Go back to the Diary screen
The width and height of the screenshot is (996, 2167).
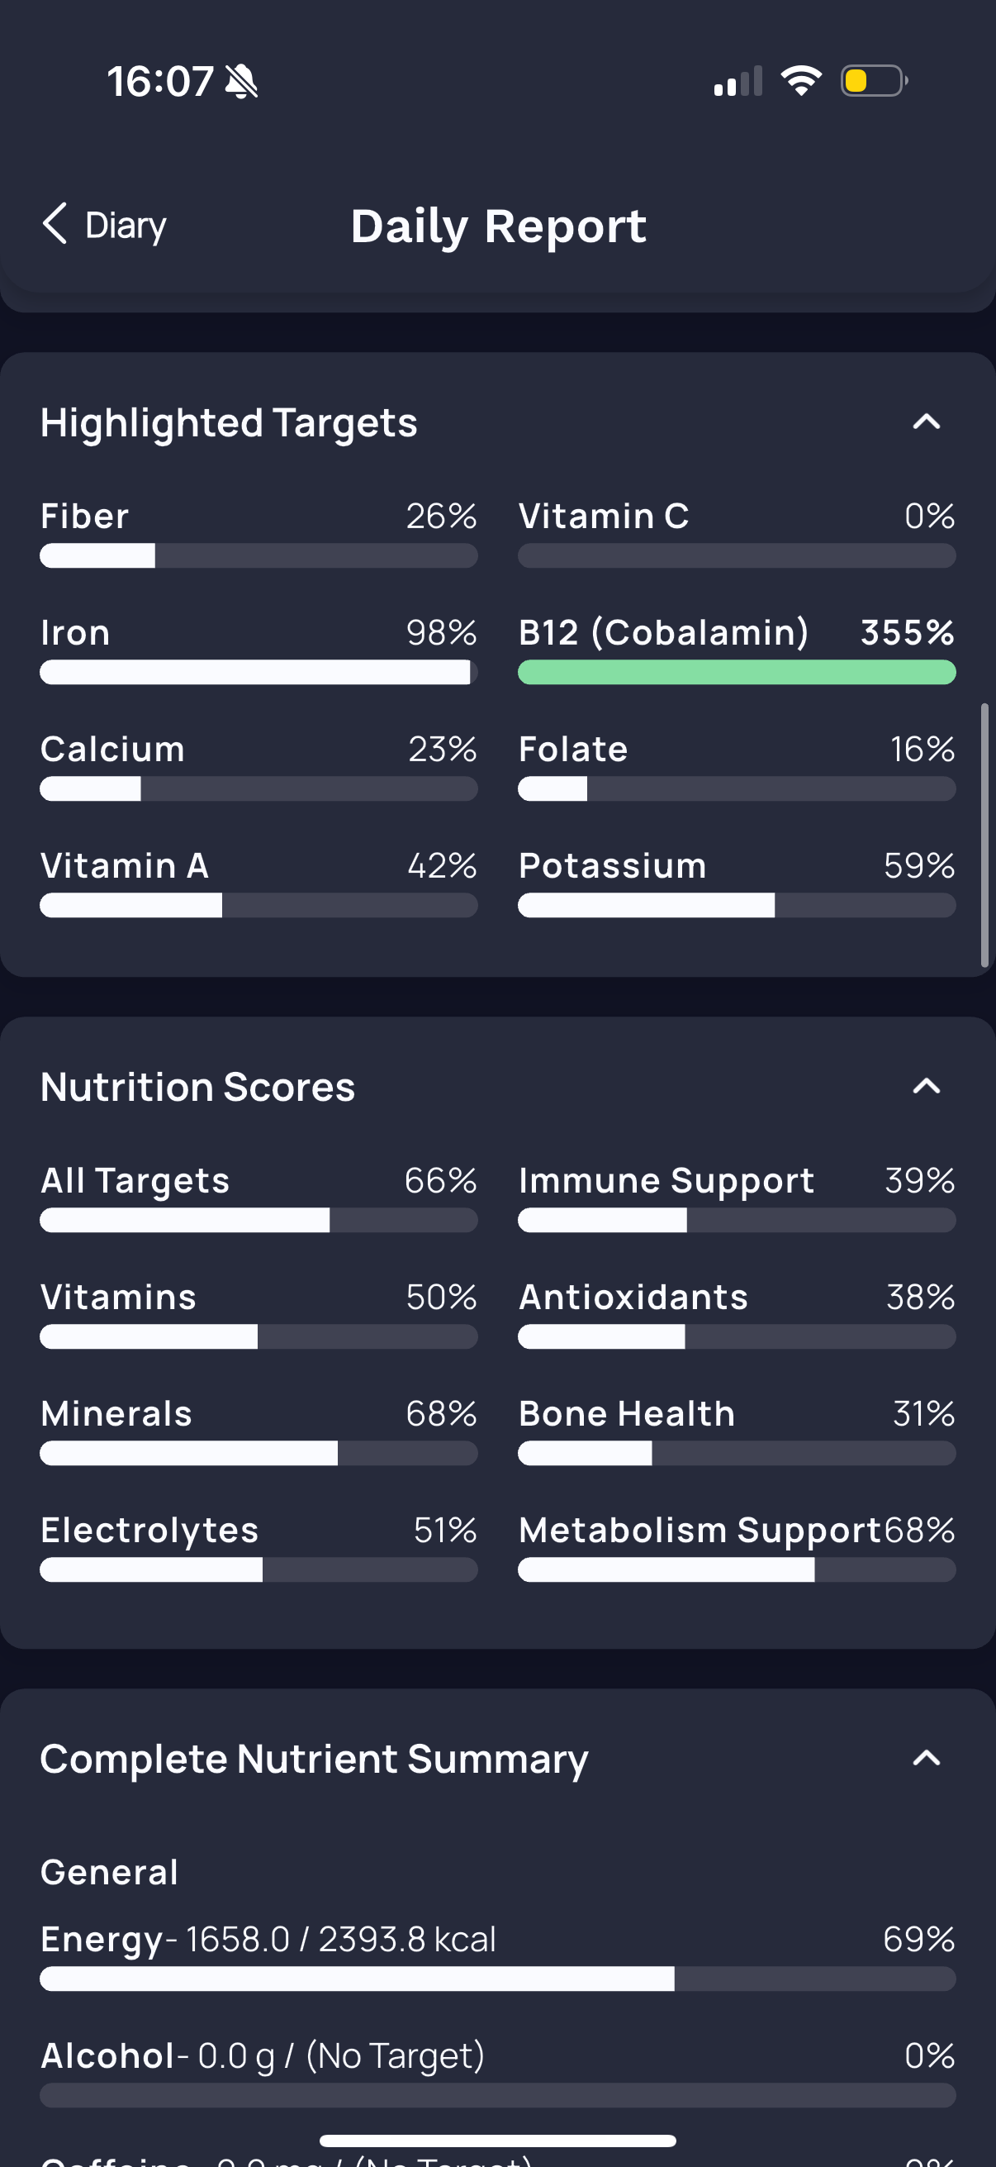point(104,225)
